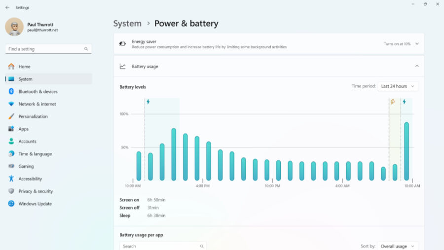The image size is (444, 250).
Task: Collapse the Battery usage section
Action: pyautogui.click(x=417, y=66)
